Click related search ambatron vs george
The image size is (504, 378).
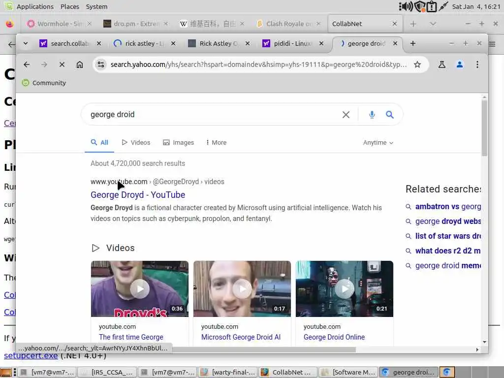coord(448,206)
